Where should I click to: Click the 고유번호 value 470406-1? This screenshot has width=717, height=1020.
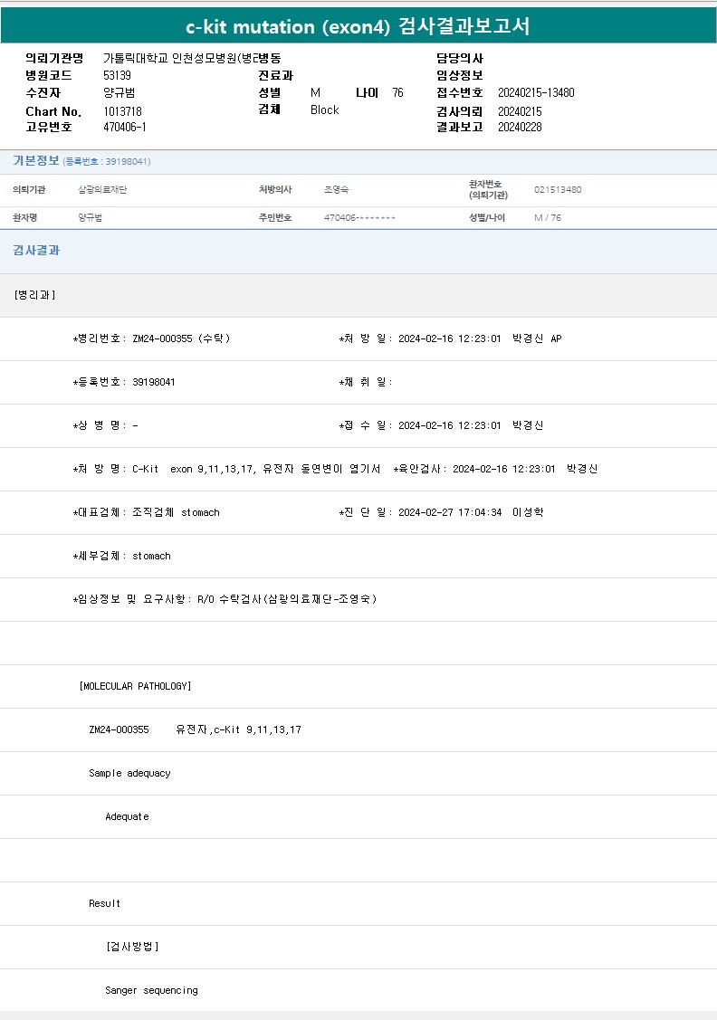(125, 128)
